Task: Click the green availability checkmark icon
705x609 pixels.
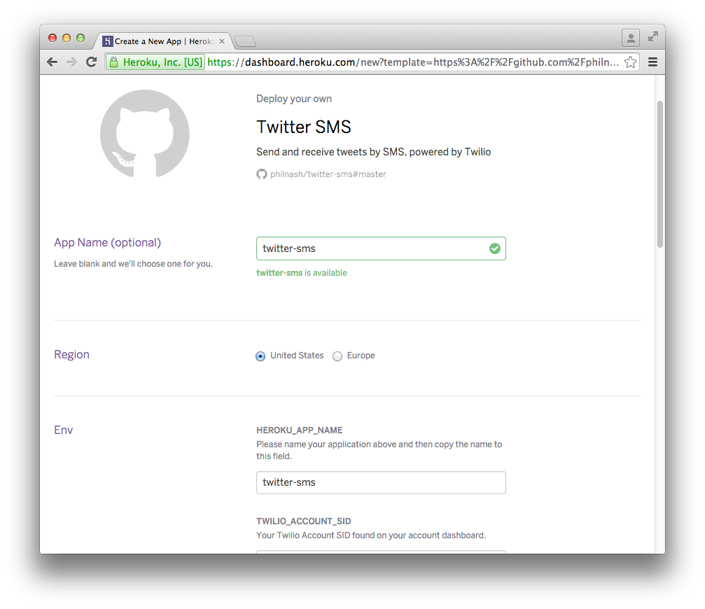Action: point(495,248)
